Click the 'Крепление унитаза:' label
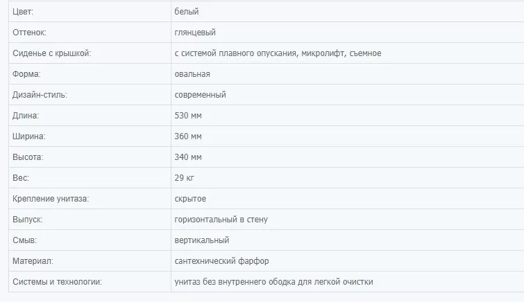This screenshot has width=524, height=302. (51, 199)
